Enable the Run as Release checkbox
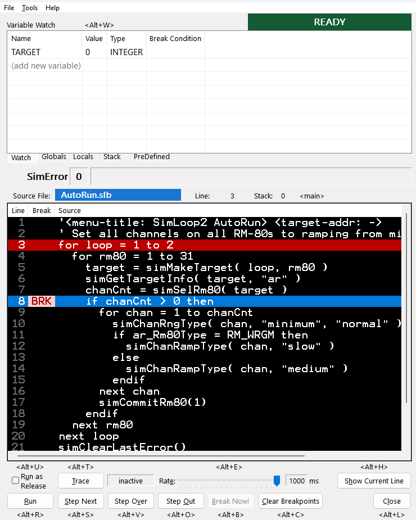 pyautogui.click(x=16, y=481)
